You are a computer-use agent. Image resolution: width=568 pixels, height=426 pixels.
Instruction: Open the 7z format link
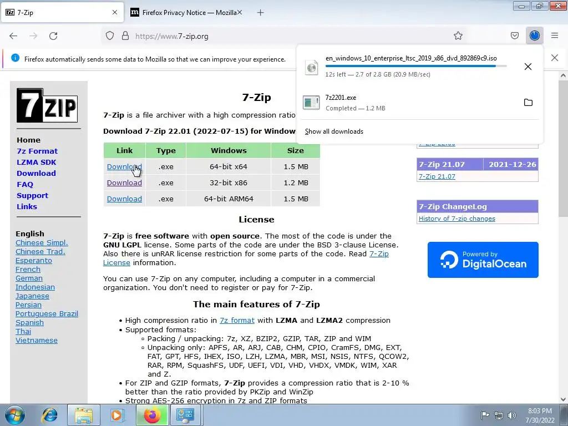[x=237, y=320]
